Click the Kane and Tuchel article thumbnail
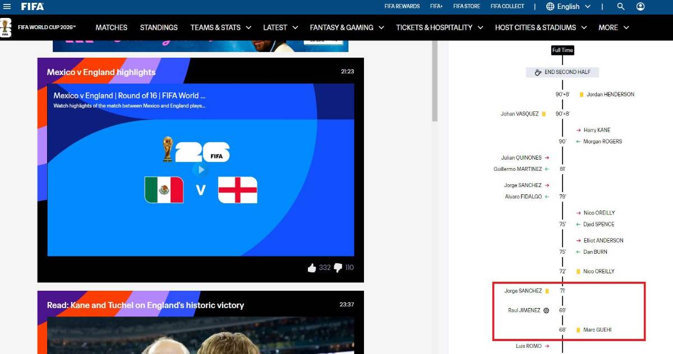The height and width of the screenshot is (354, 673). 201,335
